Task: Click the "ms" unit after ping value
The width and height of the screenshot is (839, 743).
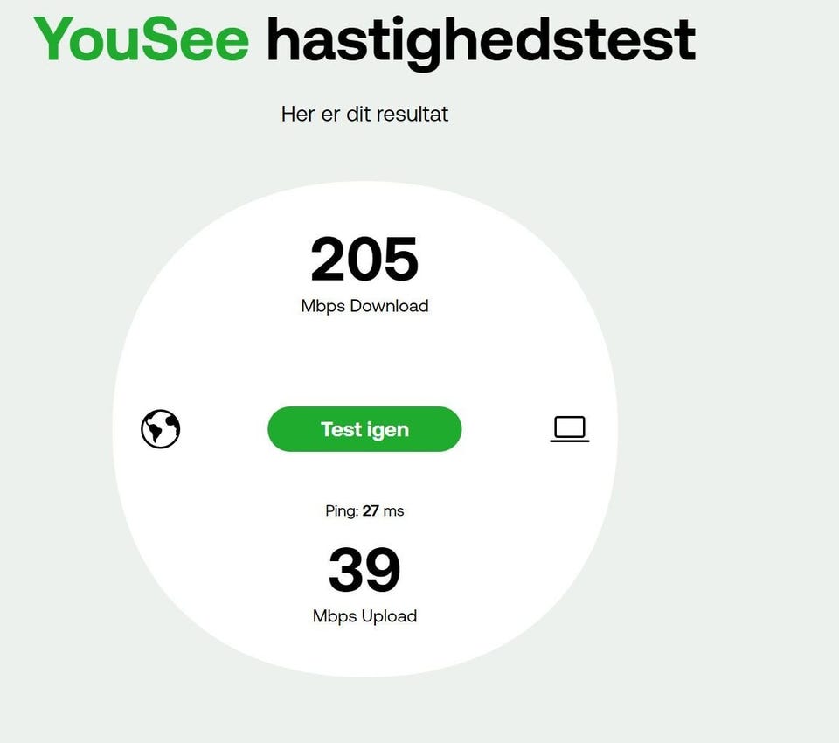Action: pyautogui.click(x=393, y=510)
